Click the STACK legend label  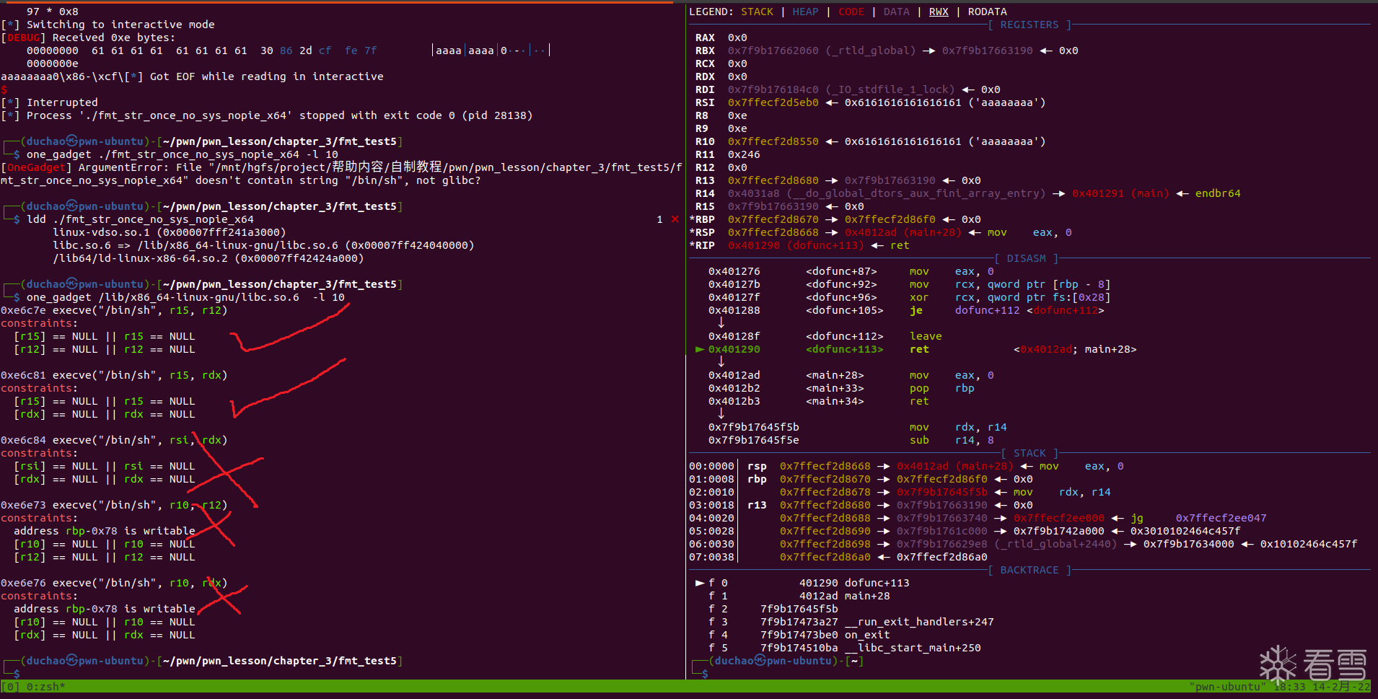pyautogui.click(x=757, y=12)
